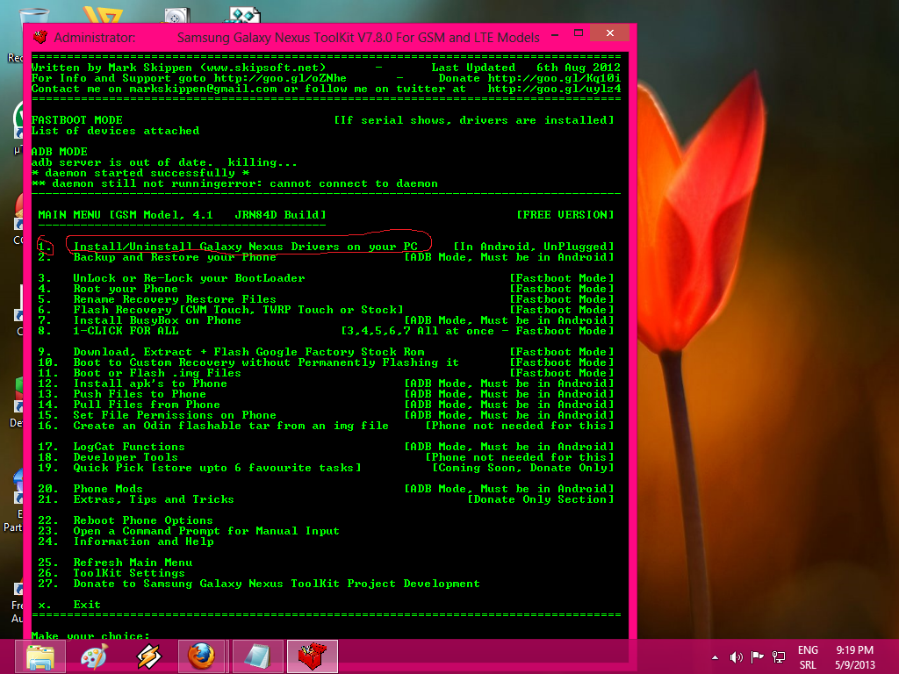Click the red Nexus ToolKit taskbar icon
This screenshot has width=899, height=674.
pyautogui.click(x=311, y=656)
